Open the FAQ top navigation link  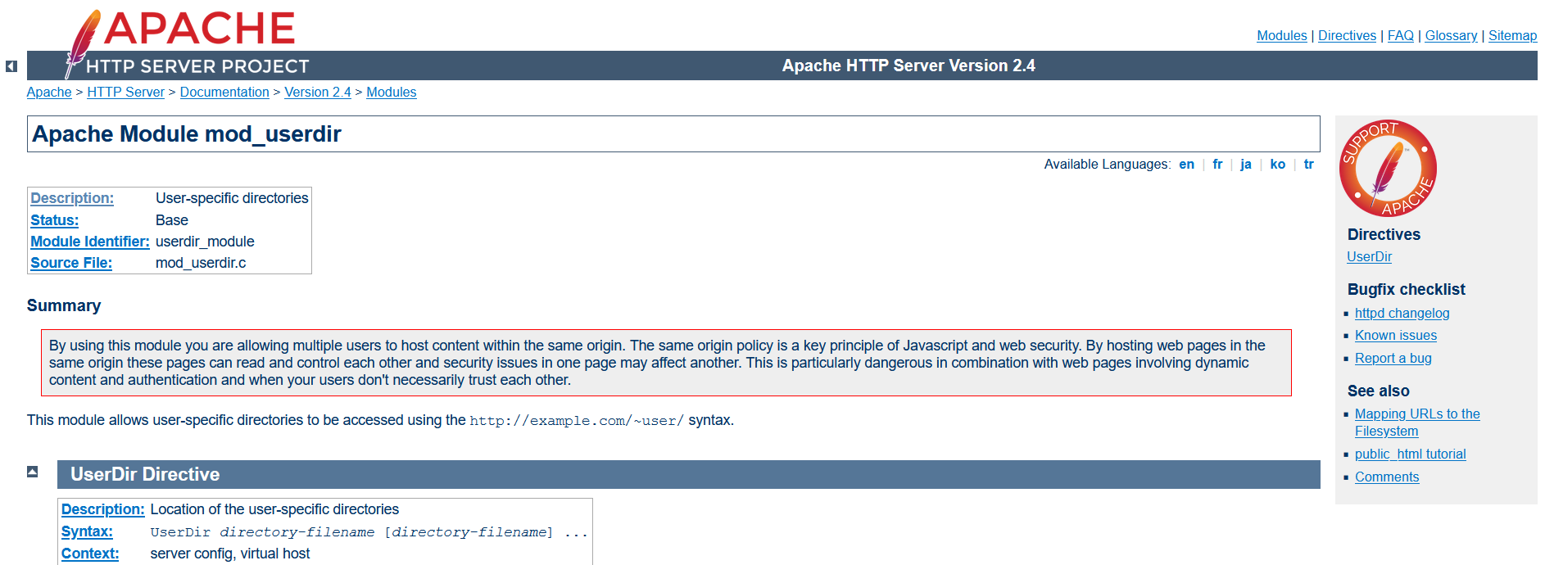(x=1401, y=35)
